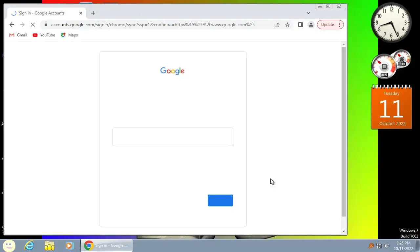Click the scrollbar down arrow

pyautogui.click(x=344, y=231)
